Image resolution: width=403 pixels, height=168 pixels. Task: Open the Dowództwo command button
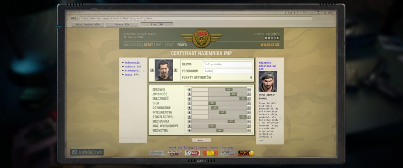pos(87,152)
